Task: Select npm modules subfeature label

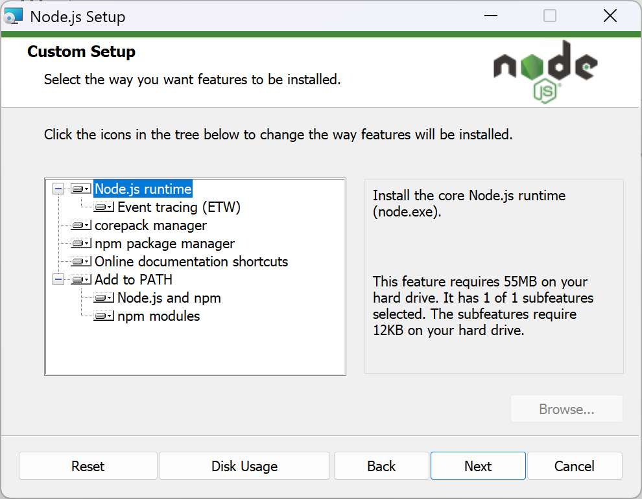Action: click(158, 316)
